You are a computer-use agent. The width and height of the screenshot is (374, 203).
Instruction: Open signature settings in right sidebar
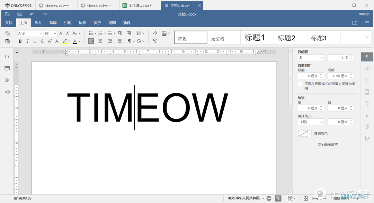coord(367,138)
